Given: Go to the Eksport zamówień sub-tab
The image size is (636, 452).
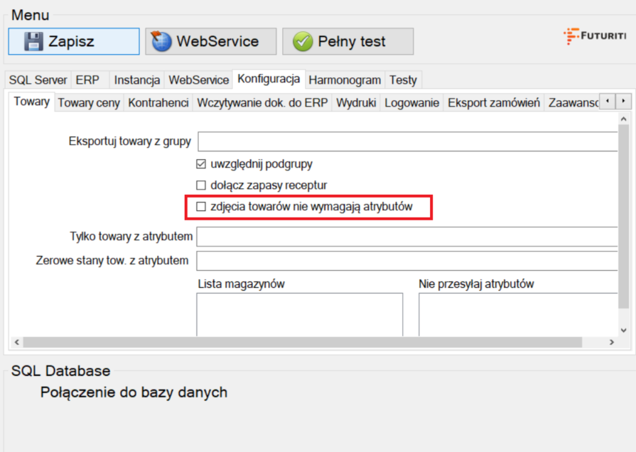Looking at the screenshot, I should click(494, 103).
